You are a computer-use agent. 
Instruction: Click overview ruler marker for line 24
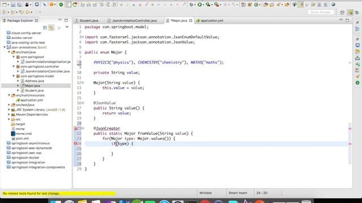(350, 144)
